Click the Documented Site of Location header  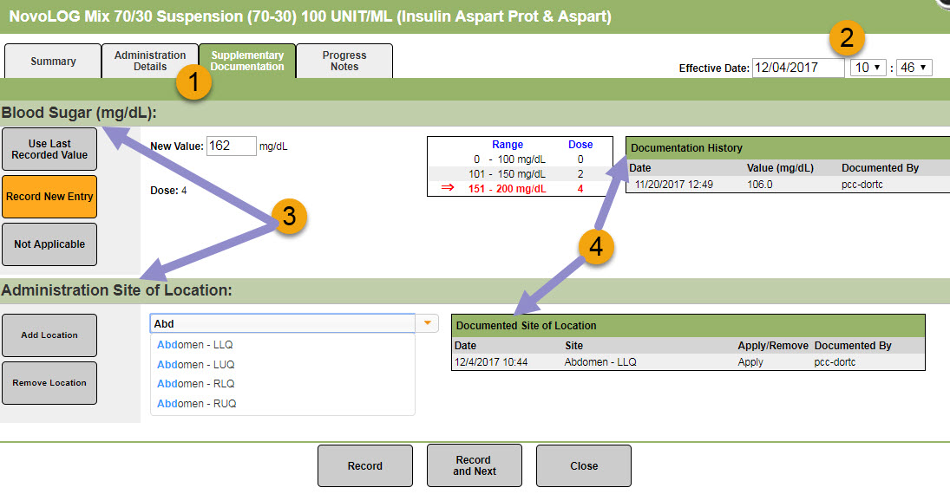tap(688, 326)
